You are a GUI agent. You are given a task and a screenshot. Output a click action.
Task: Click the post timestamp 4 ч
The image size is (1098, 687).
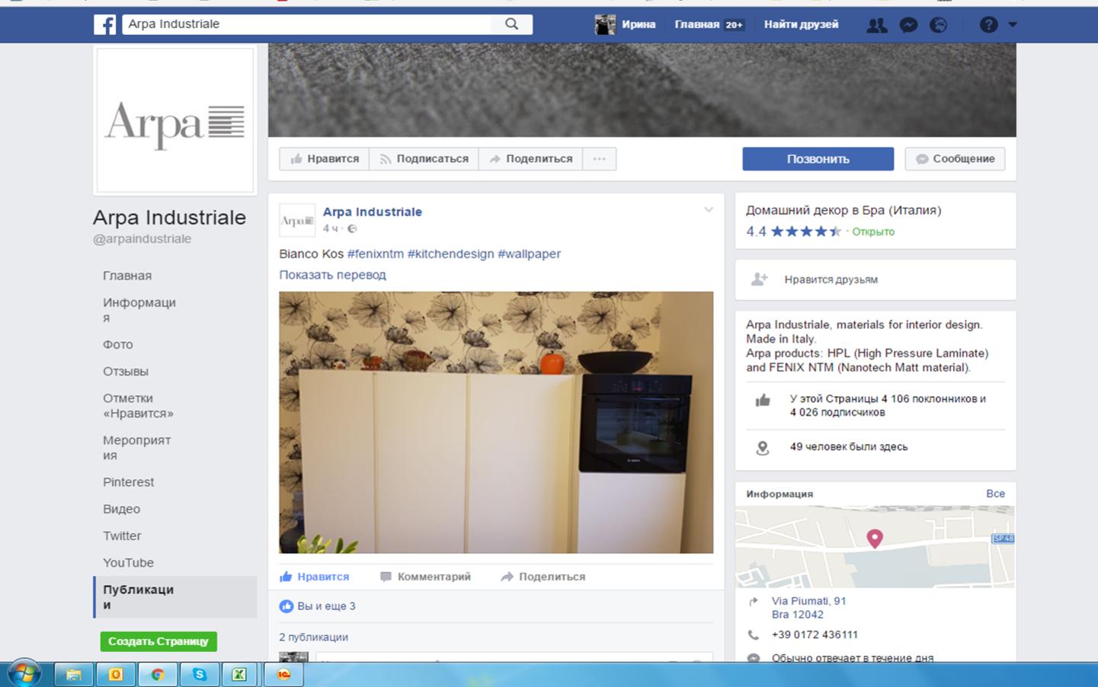[x=331, y=228]
